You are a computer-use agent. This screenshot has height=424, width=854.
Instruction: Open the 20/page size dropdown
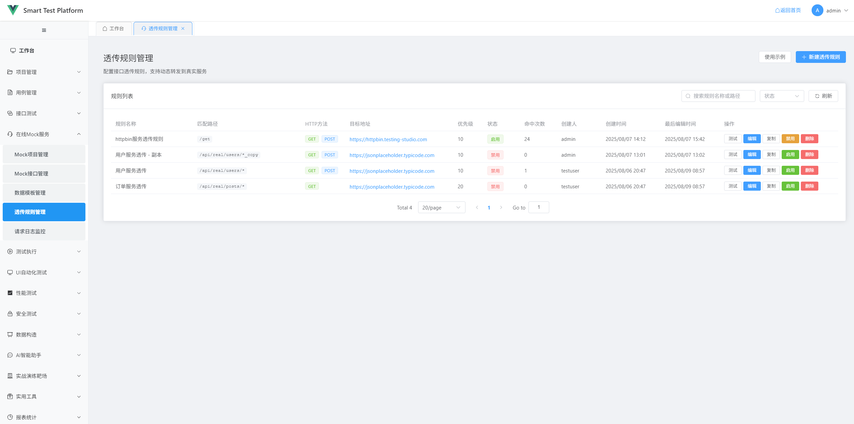point(441,207)
